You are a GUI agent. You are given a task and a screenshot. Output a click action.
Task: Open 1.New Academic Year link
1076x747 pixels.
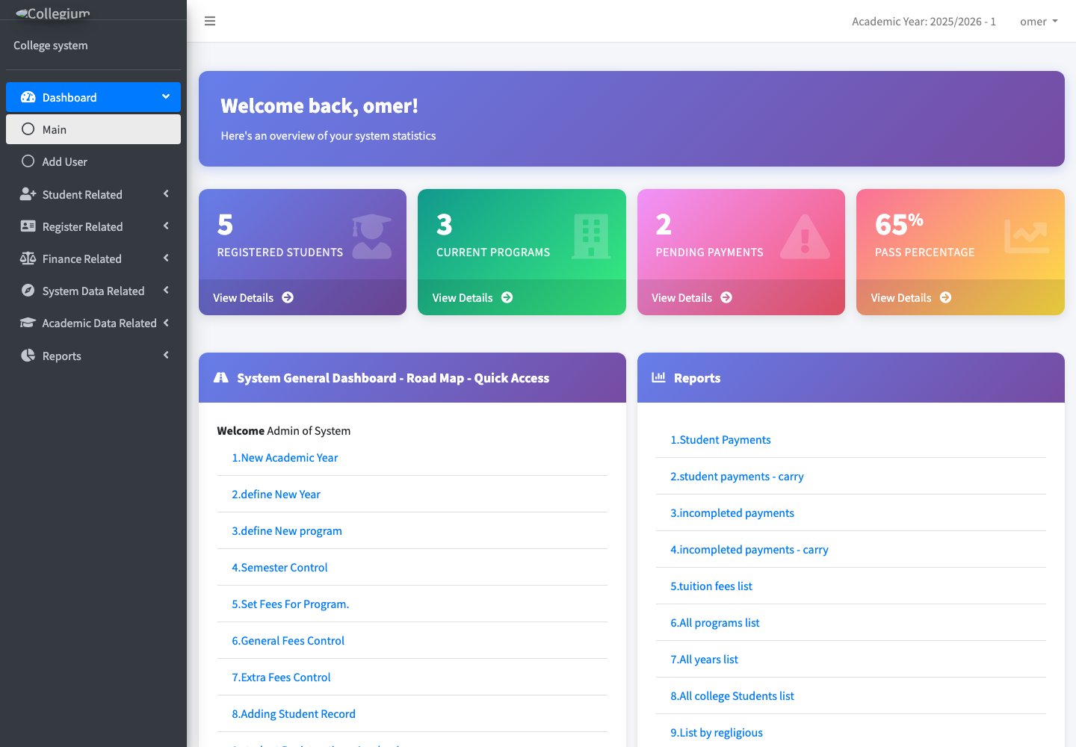(285, 457)
